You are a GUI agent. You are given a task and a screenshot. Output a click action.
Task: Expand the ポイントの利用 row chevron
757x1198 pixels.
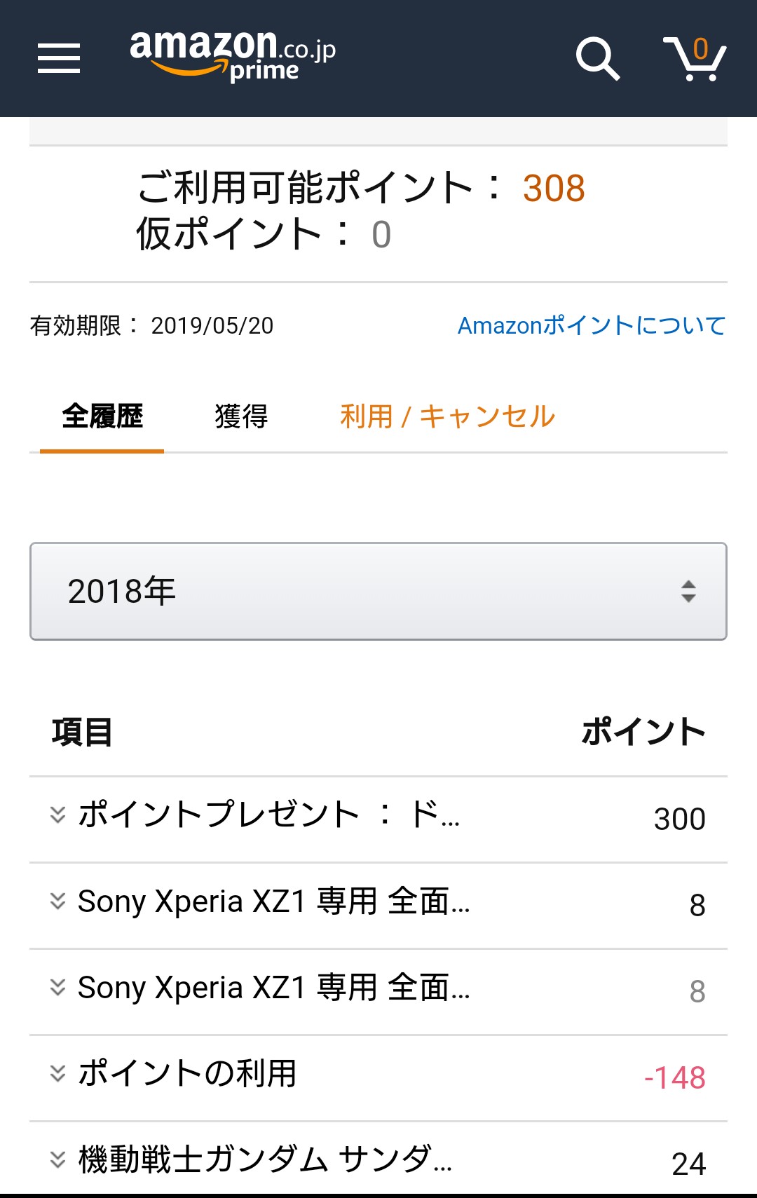point(57,1073)
